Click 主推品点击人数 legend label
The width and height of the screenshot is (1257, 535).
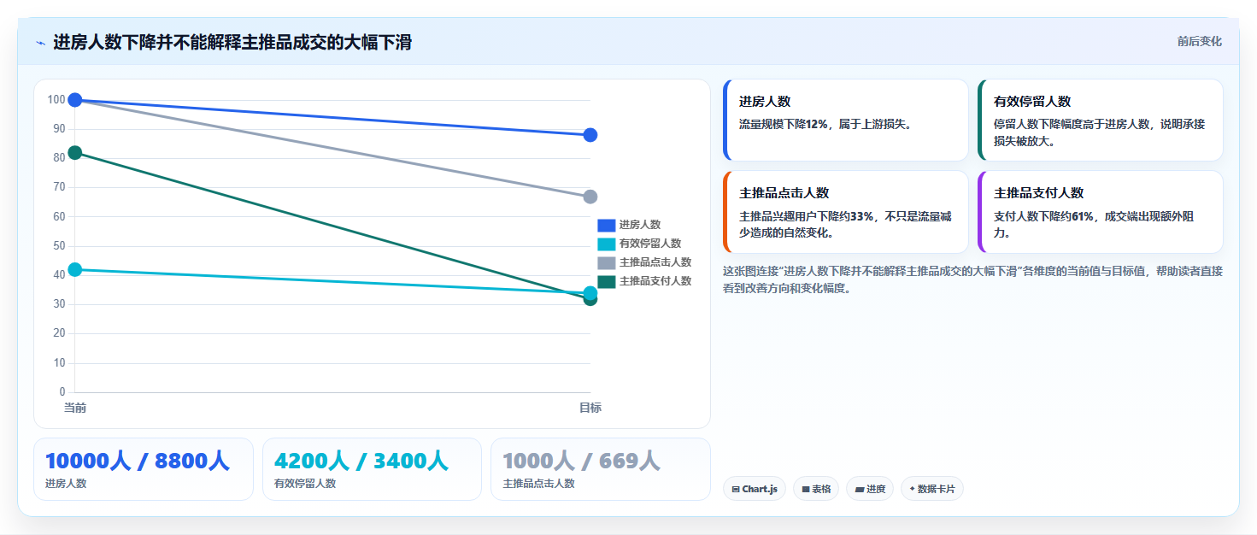[x=655, y=262]
